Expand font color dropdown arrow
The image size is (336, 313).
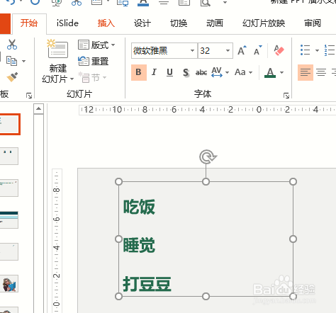pos(281,72)
